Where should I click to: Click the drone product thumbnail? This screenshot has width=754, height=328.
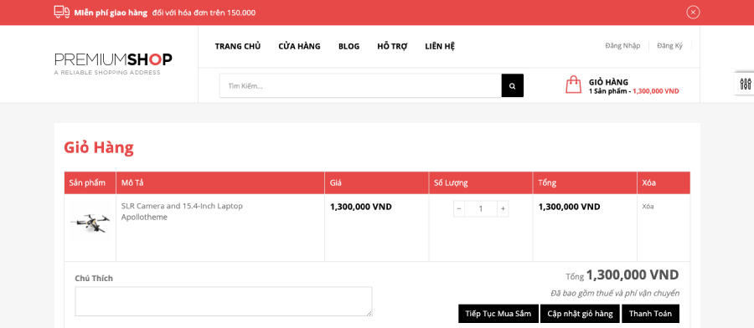pos(90,223)
